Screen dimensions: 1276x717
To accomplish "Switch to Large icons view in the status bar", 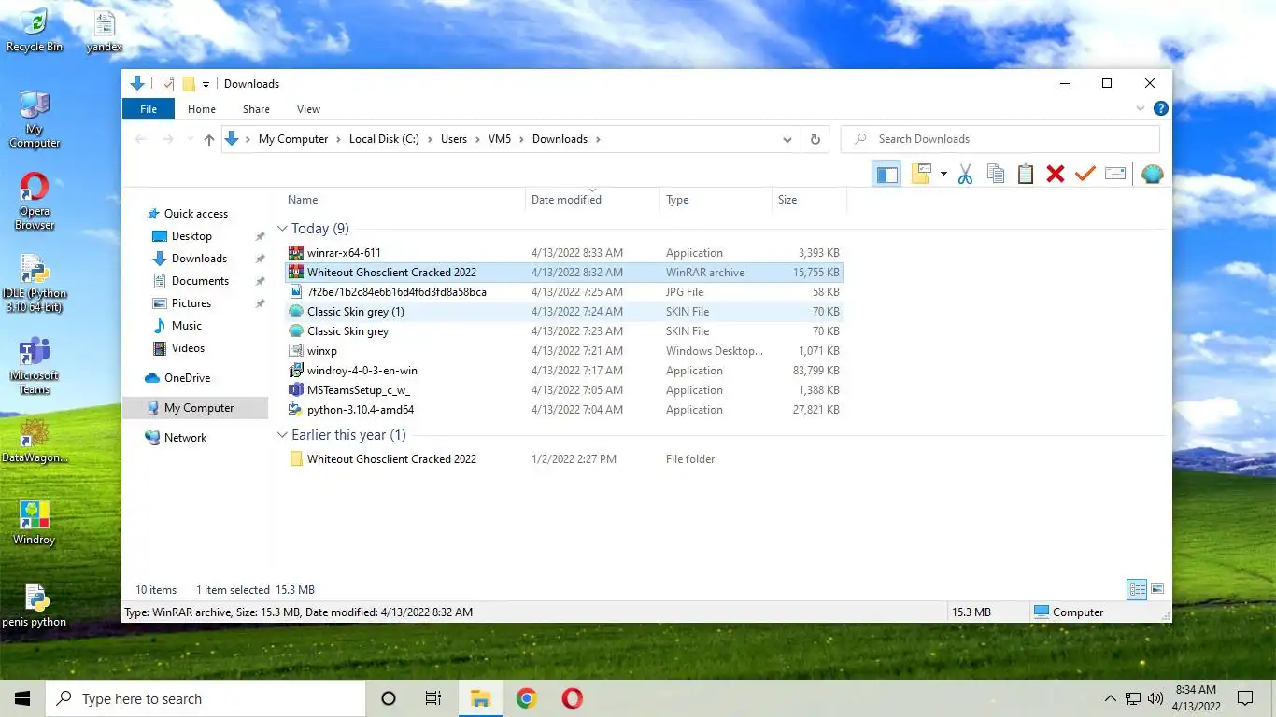I will pyautogui.click(x=1157, y=589).
